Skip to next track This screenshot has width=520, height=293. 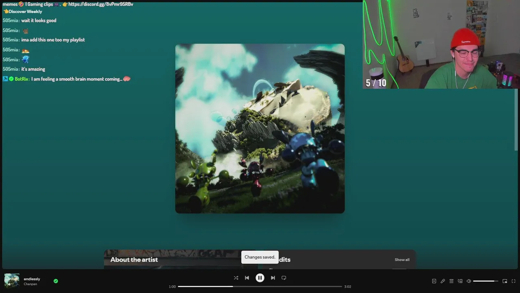(x=273, y=278)
